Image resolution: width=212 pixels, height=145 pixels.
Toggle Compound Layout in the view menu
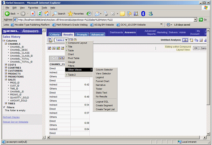pyautogui.click(x=78, y=43)
